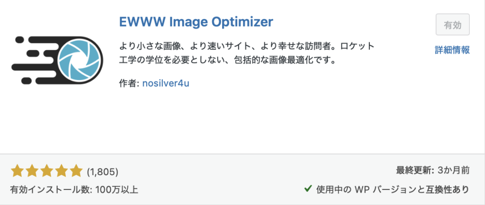The height and width of the screenshot is (205, 485).
Task: Click the 作者: label
Action: 128,84
